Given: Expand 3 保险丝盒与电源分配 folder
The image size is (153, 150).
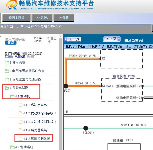Looking at the screenshot, I should pyautogui.click(x=25, y=79).
